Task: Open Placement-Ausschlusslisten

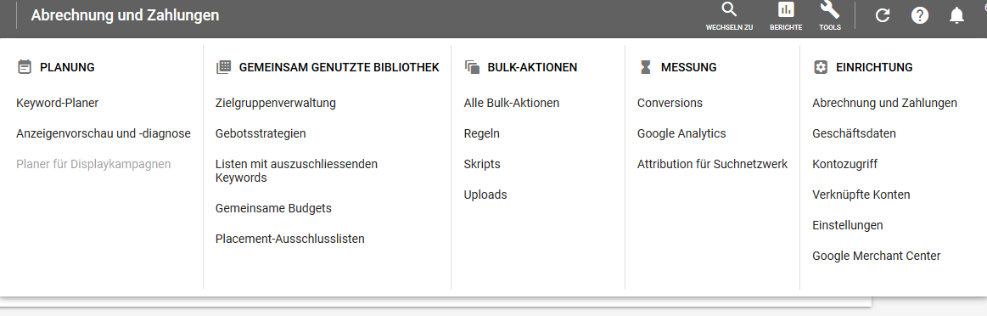Action: pyautogui.click(x=290, y=239)
